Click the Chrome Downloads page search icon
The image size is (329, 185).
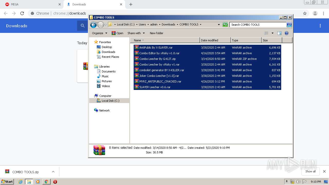pos(83,26)
